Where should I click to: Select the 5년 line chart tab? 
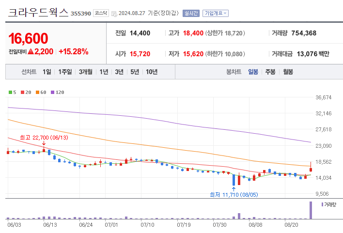(135, 72)
